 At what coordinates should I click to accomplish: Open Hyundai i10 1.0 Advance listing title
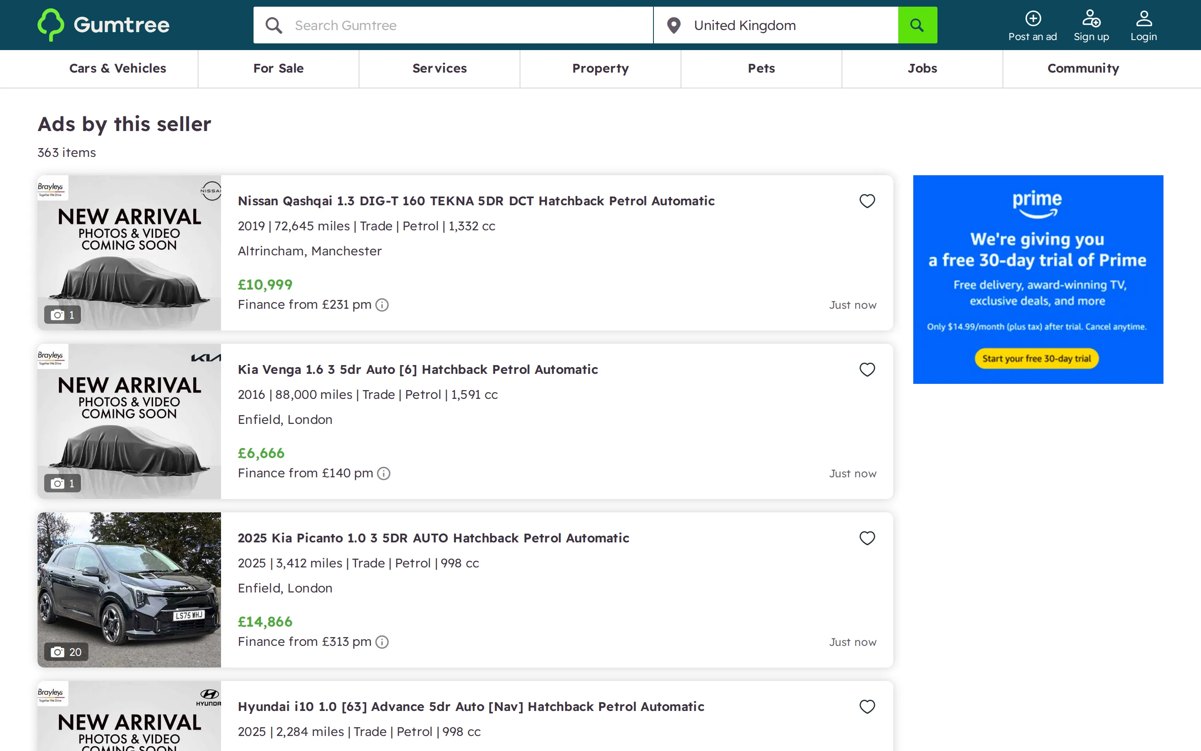471,707
